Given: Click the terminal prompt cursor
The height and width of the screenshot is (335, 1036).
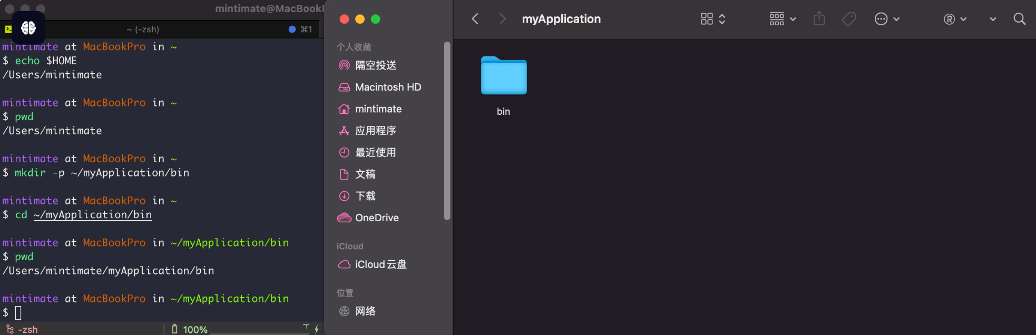Looking at the screenshot, I should pos(18,313).
